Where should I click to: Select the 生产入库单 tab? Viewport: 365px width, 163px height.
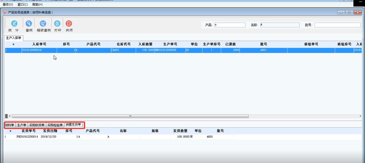point(14,38)
